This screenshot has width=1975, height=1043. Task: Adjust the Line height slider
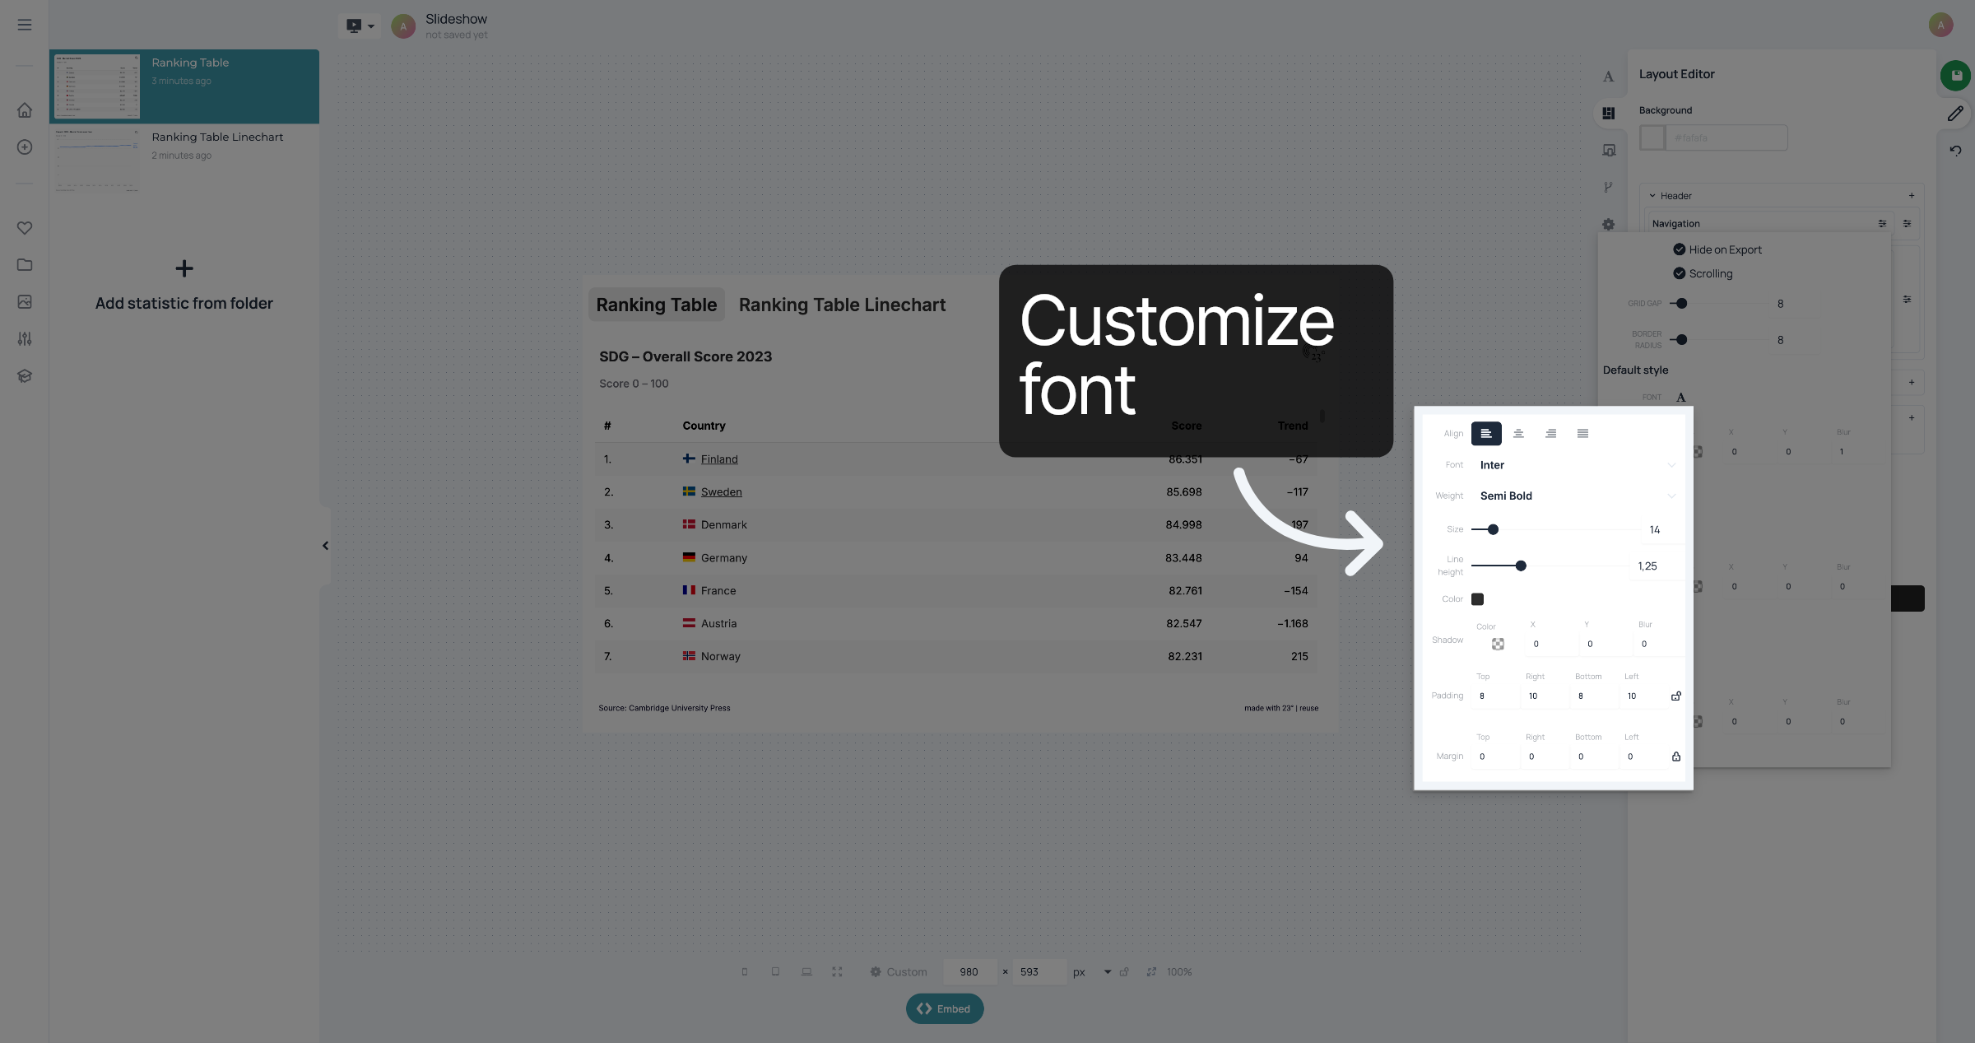(1550, 566)
